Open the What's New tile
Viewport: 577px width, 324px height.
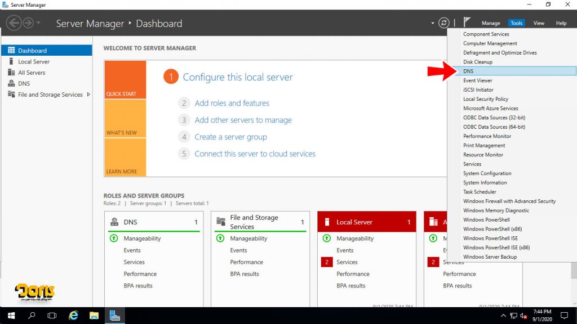pyautogui.click(x=125, y=119)
